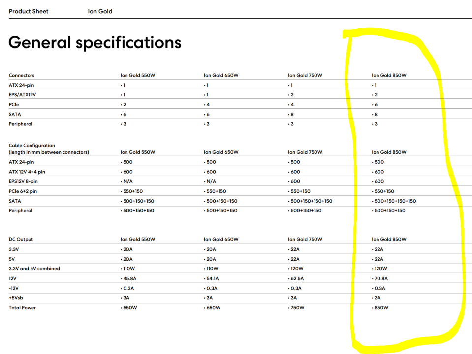Click the 45.8A value in the 12V row
The width and height of the screenshot is (472, 354).
coord(129,278)
